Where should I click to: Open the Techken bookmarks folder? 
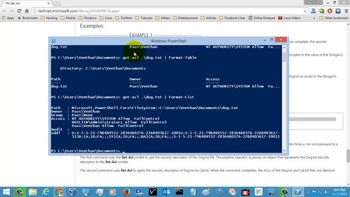click(x=124, y=18)
